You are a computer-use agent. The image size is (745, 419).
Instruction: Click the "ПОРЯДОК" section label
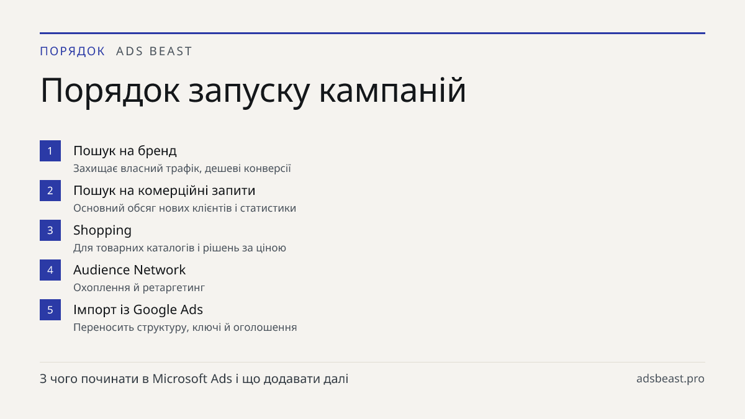73,52
